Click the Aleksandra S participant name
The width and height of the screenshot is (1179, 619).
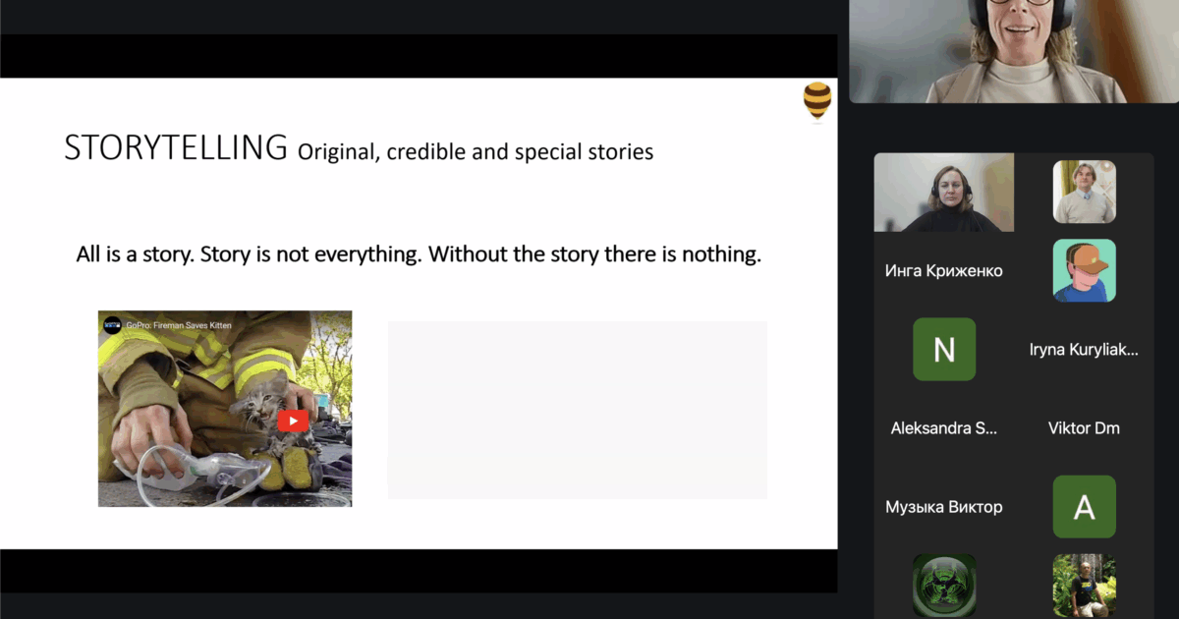point(943,427)
